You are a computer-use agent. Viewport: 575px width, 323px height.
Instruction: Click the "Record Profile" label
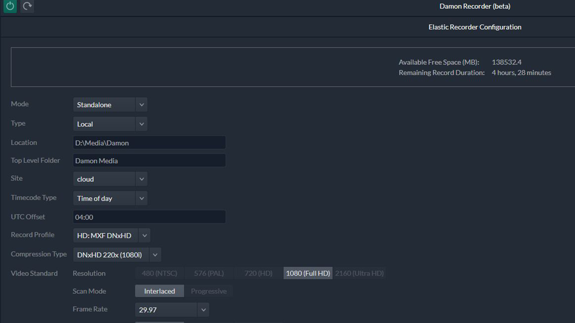pyautogui.click(x=32, y=235)
